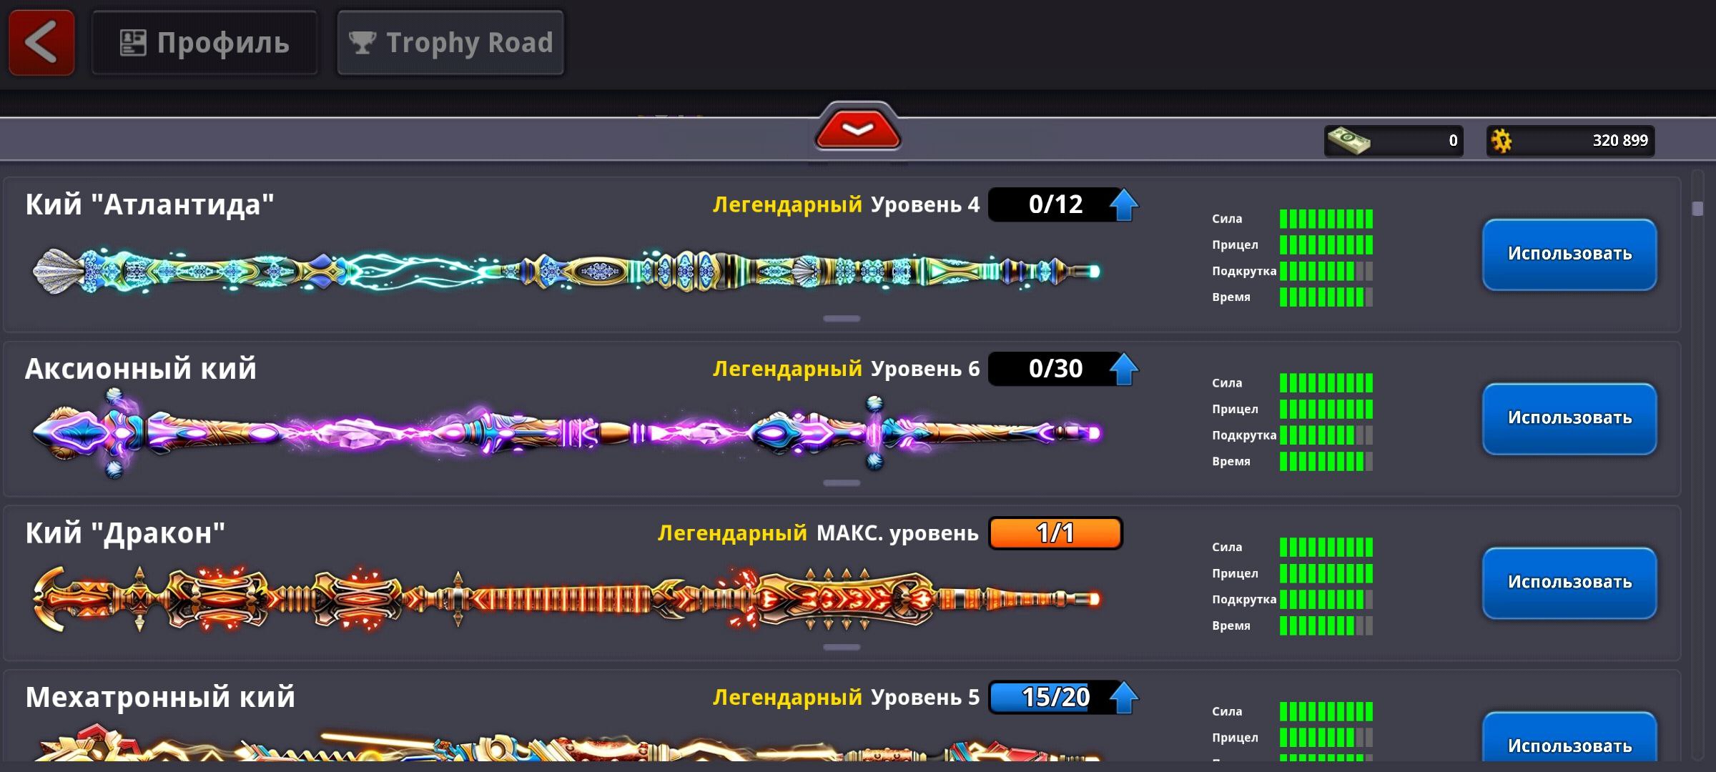
Task: Click Уровень 5 label
Action: coord(925,698)
